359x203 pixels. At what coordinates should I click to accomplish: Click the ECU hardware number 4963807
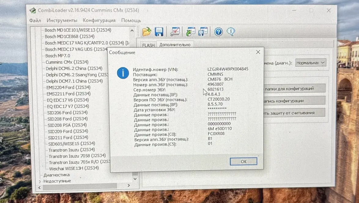216,84
